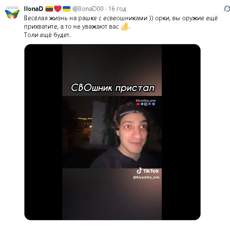This screenshot has width=230, height=226.
Task: Click the pinched fingers emoji in the tweet
Action: click(125, 27)
